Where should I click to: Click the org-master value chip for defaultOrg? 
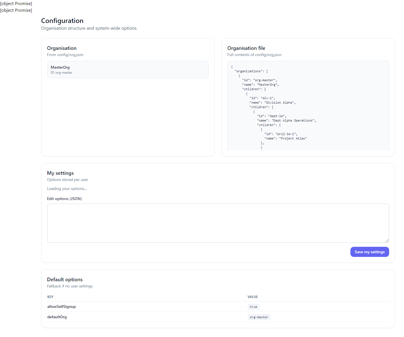259,317
